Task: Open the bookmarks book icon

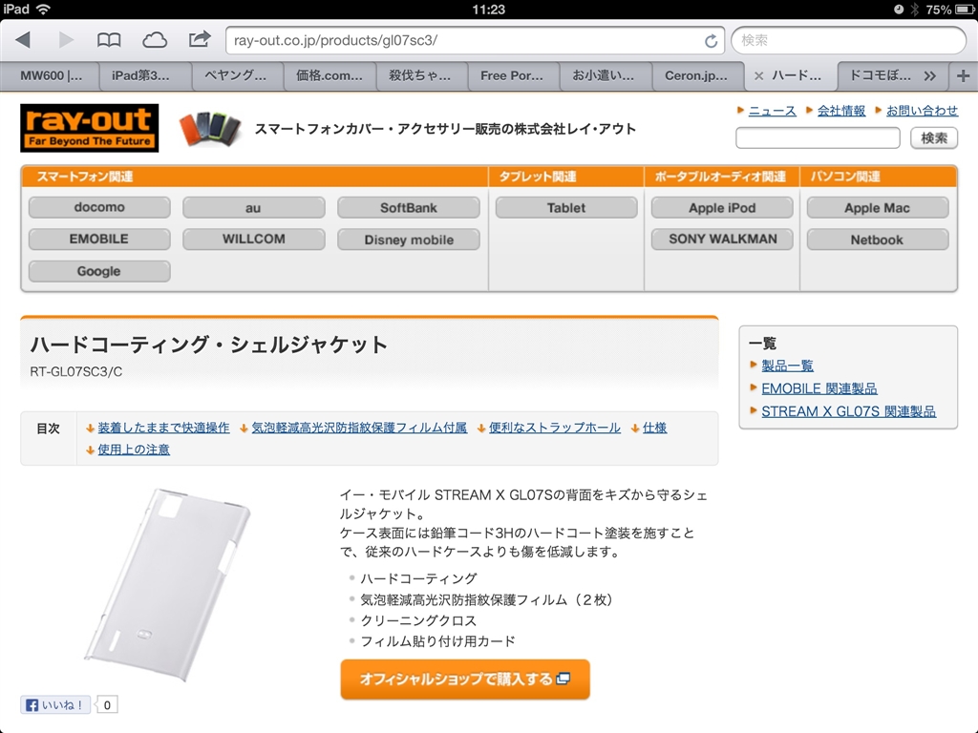Action: click(x=109, y=40)
